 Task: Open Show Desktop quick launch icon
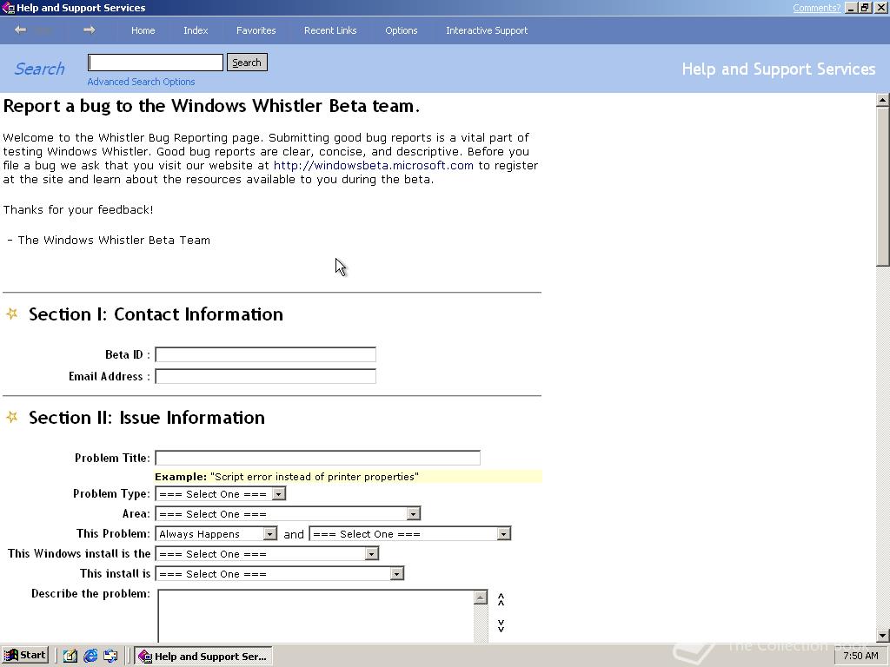coord(70,656)
